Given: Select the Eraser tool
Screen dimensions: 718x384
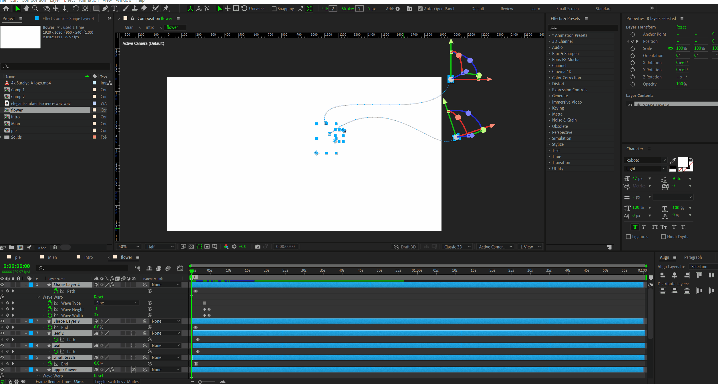Looking at the screenshot, I should (144, 8).
